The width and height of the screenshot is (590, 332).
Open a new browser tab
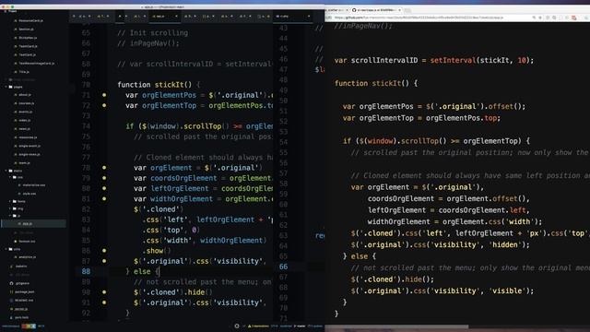click(x=407, y=10)
